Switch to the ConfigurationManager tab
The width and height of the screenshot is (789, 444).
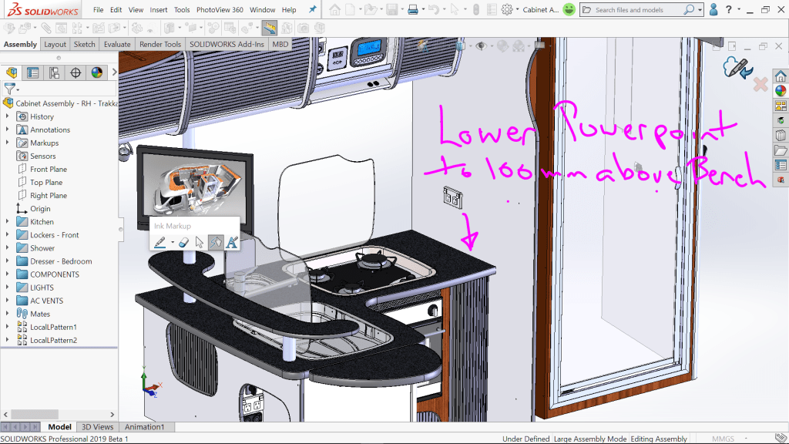pos(54,73)
